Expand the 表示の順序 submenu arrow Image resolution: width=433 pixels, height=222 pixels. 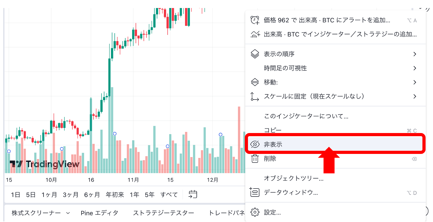coord(415,54)
